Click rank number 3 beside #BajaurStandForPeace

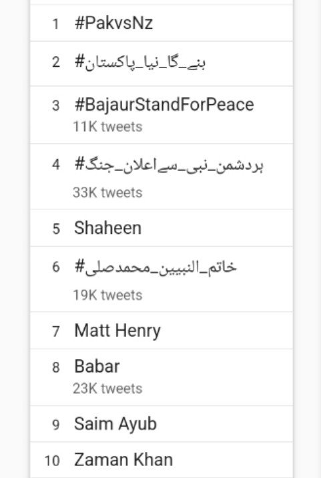55,106
